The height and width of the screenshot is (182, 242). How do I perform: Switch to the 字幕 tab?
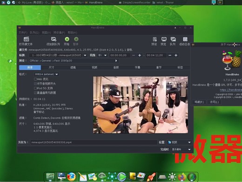pos(137,68)
